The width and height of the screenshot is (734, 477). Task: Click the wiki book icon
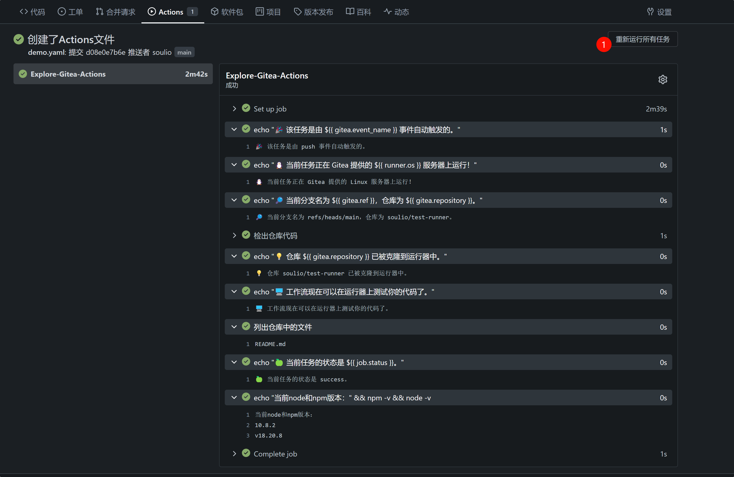350,12
